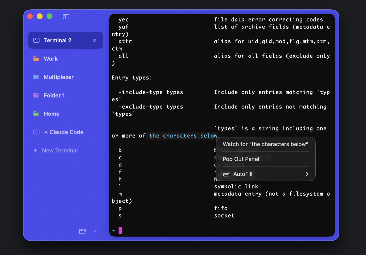This screenshot has height=255, width=366.
Task: Click the highlighted text "the characters below"
Action: pyautogui.click(x=183, y=136)
